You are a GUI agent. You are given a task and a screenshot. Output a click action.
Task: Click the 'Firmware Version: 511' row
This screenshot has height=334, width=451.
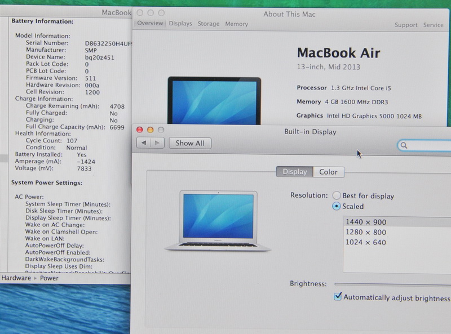61,78
